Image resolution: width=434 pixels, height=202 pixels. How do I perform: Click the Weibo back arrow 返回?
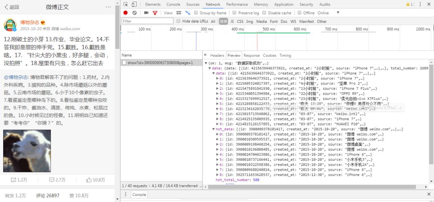[12, 7]
